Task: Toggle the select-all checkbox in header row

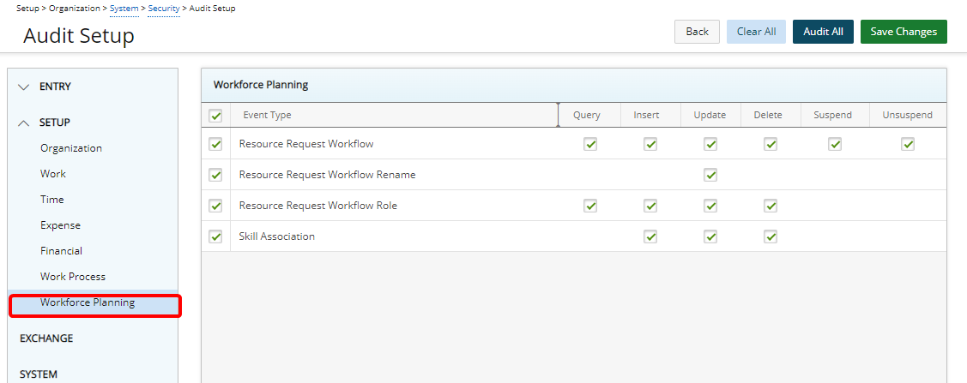Action: tap(215, 116)
